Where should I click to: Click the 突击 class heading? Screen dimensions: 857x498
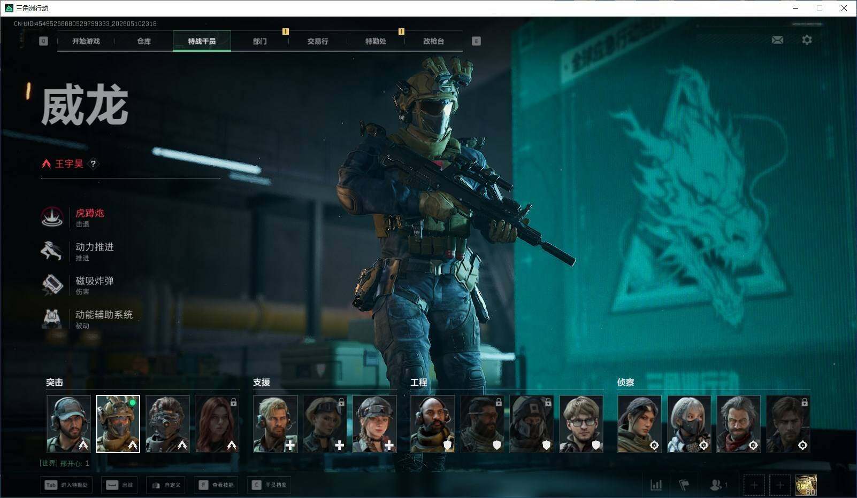55,383
